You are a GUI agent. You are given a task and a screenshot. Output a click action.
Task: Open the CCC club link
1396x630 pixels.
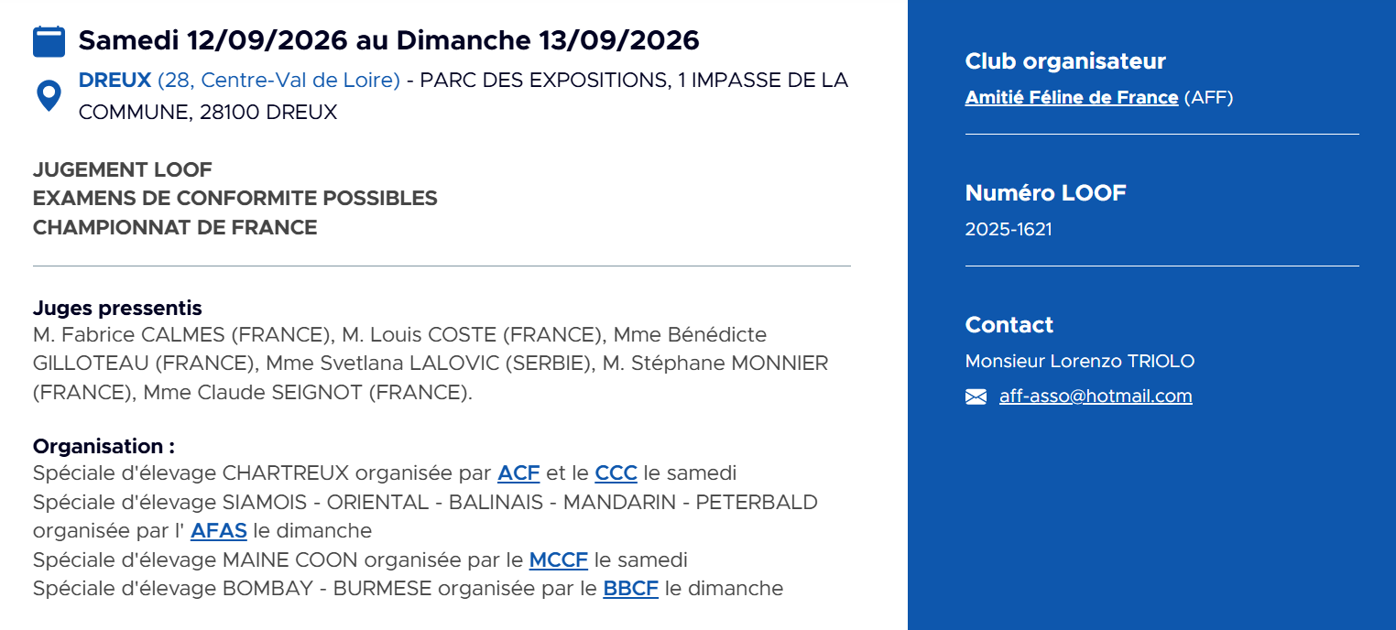coord(616,473)
